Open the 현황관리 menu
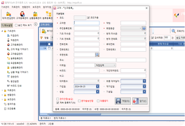Screen dimensions: 185x126 (x=26, y=7)
